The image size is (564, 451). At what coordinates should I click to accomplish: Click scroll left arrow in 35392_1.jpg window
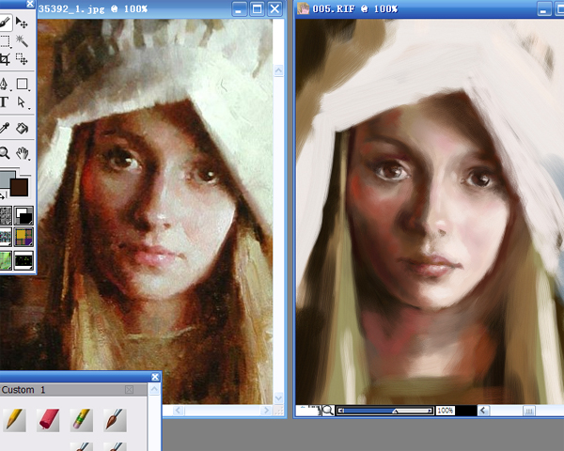[x=179, y=411]
